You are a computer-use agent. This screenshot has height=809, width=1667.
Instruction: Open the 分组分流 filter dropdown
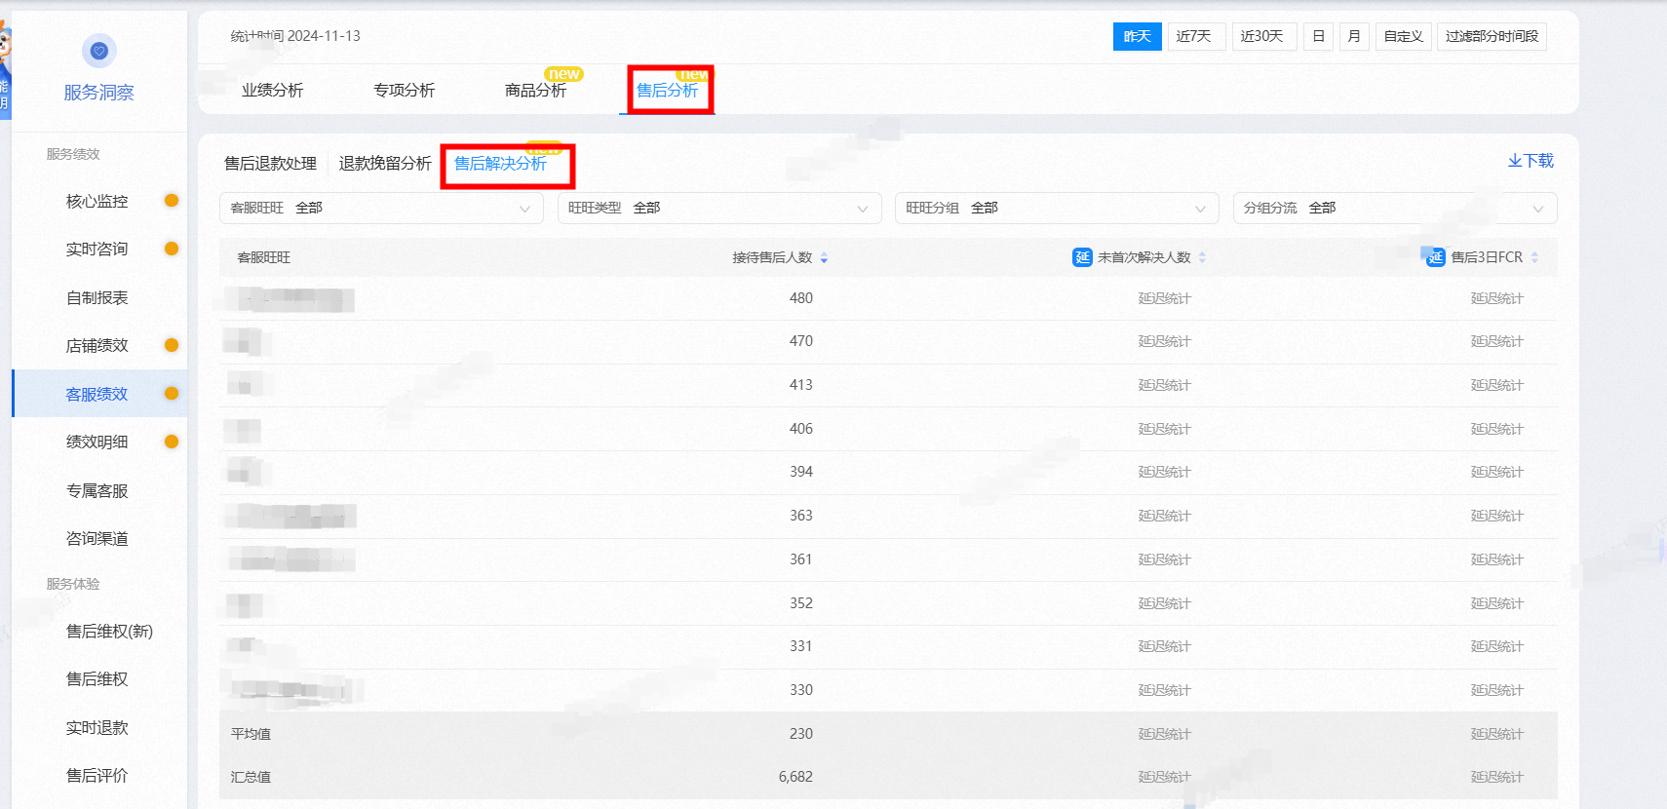pos(1395,208)
